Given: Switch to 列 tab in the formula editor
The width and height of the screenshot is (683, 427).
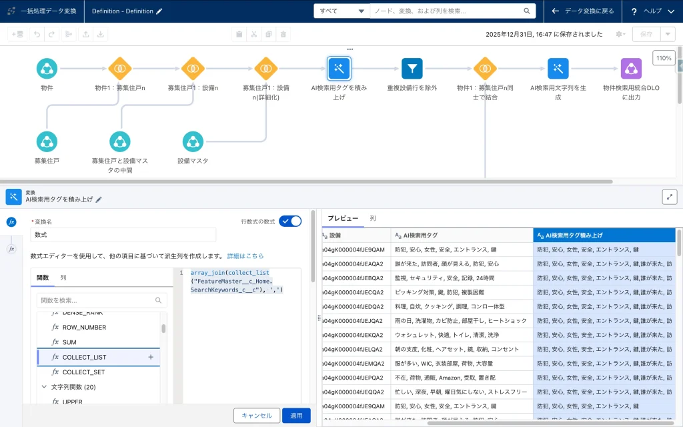Looking at the screenshot, I should click(x=63, y=278).
